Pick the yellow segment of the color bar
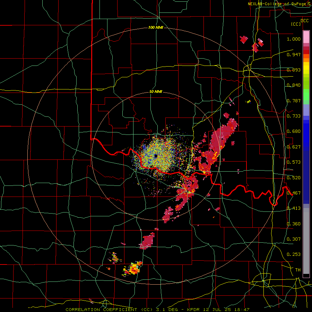 coord(306,69)
